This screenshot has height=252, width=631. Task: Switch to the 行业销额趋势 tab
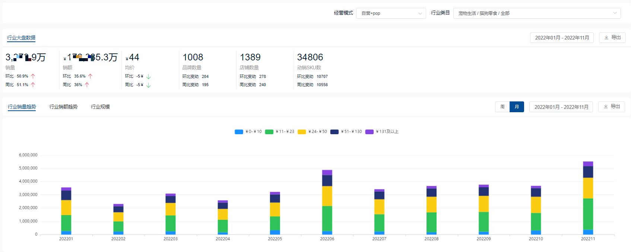click(63, 107)
